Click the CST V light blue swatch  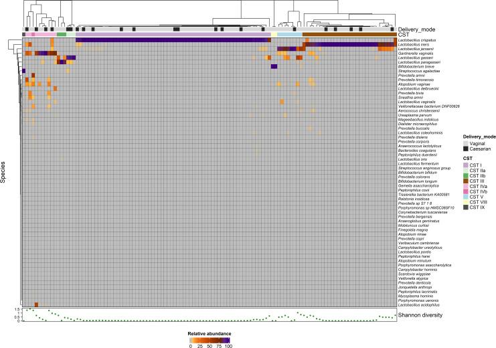[466, 197]
